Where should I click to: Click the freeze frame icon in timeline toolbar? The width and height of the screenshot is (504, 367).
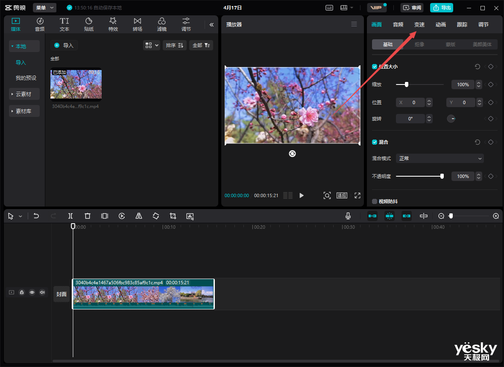(x=105, y=216)
